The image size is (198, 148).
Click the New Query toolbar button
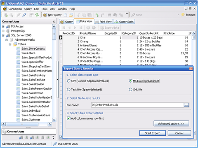[52, 15]
